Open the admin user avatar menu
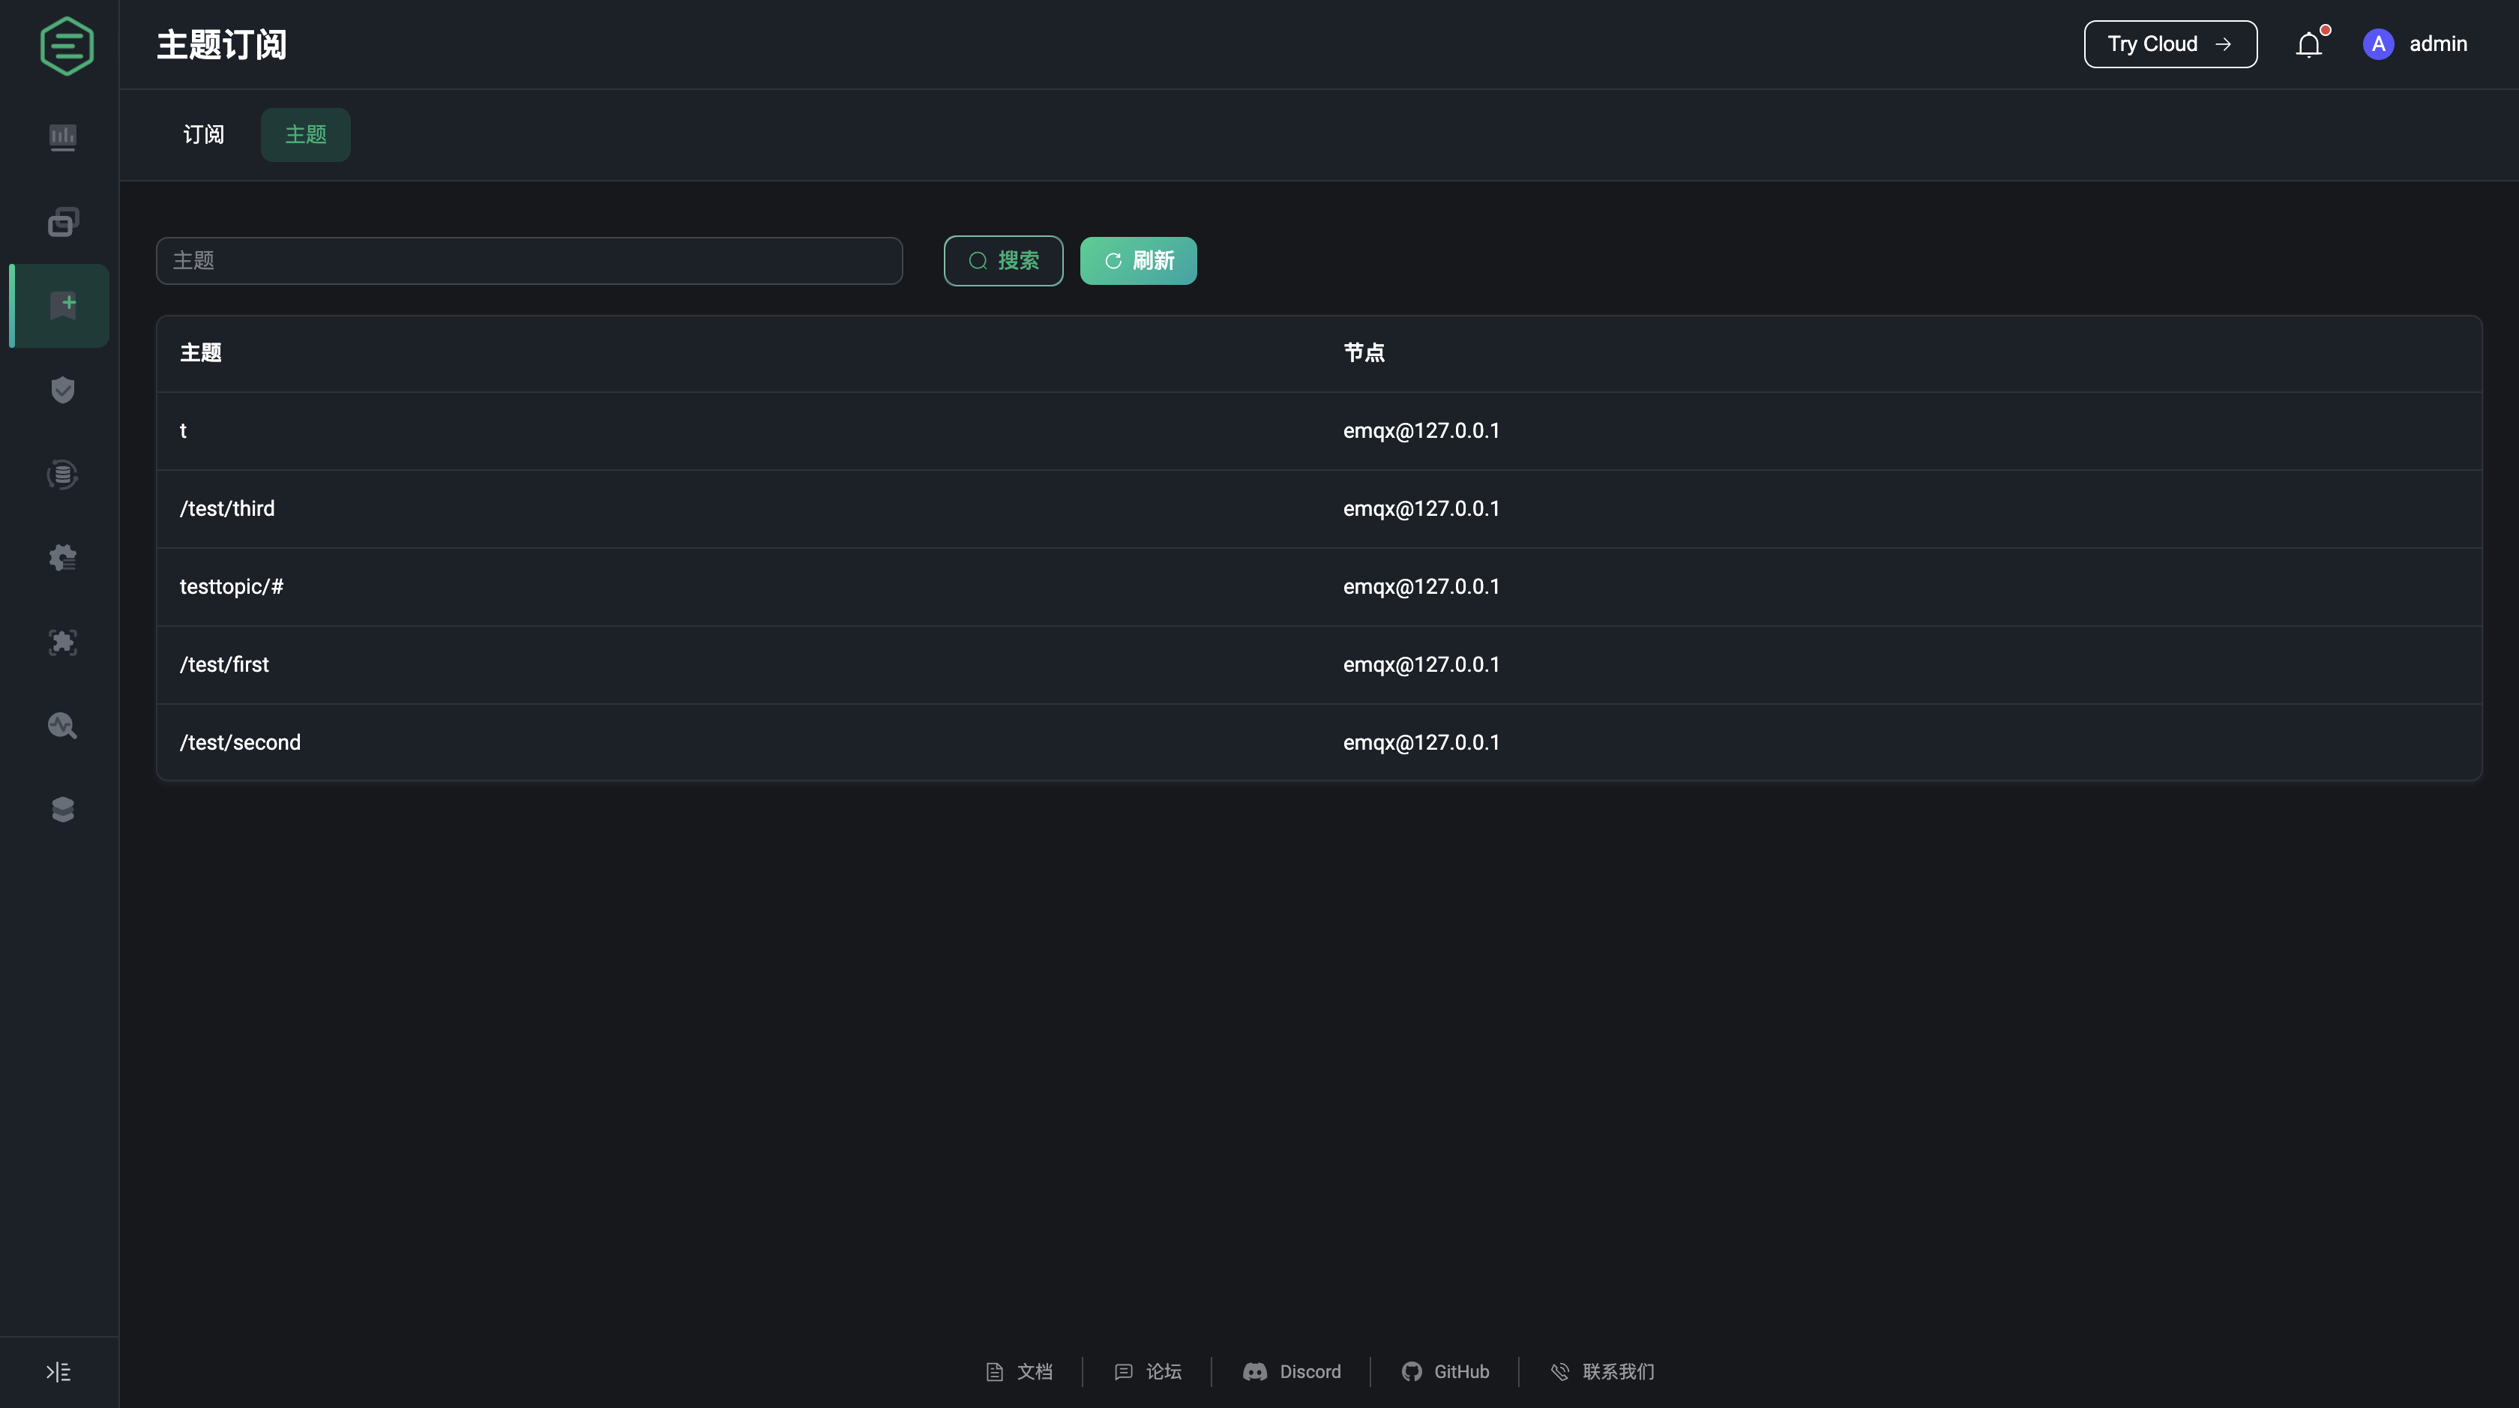The height and width of the screenshot is (1408, 2519). 2378,44
